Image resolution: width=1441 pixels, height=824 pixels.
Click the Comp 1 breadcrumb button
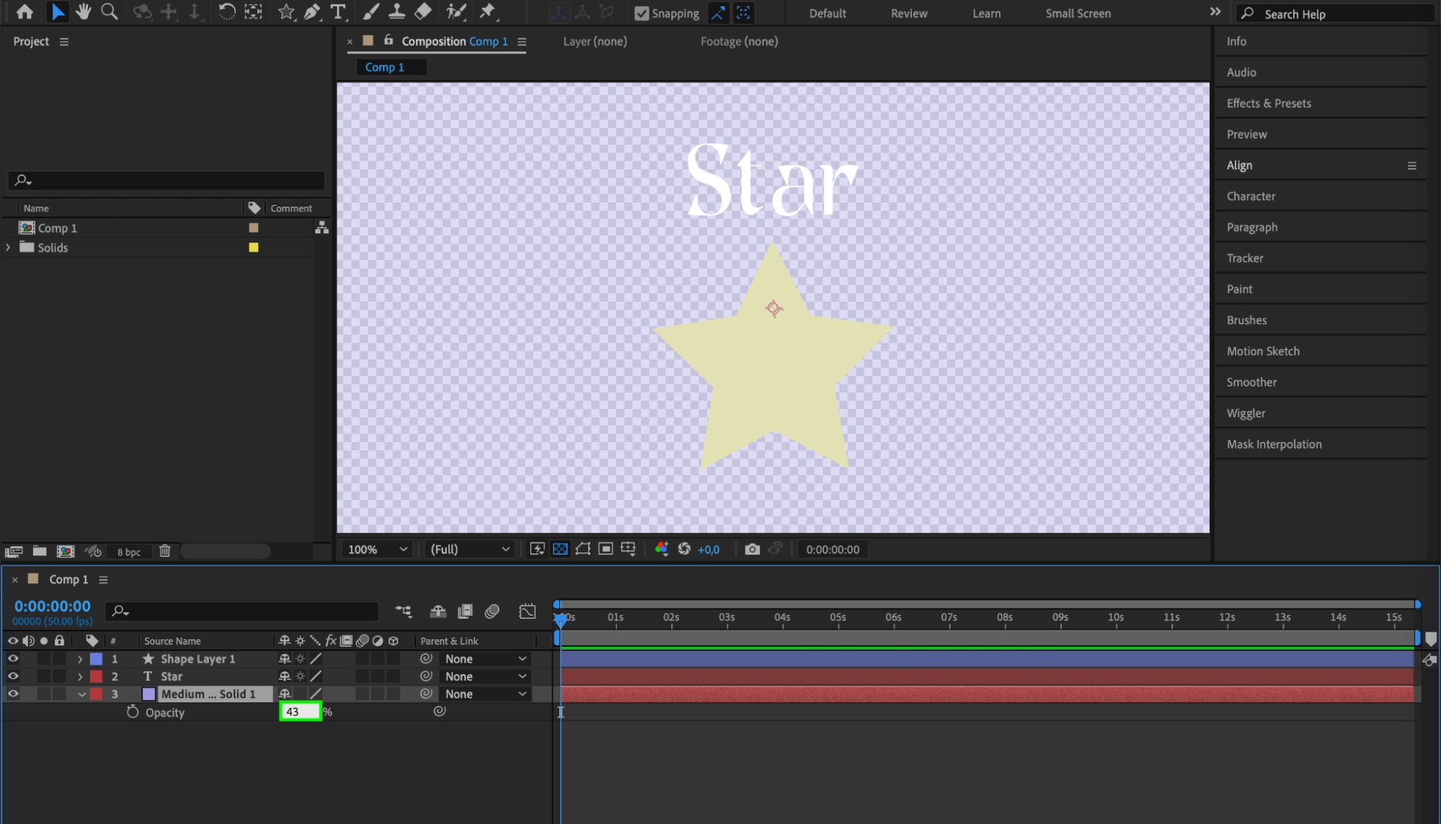coord(384,67)
